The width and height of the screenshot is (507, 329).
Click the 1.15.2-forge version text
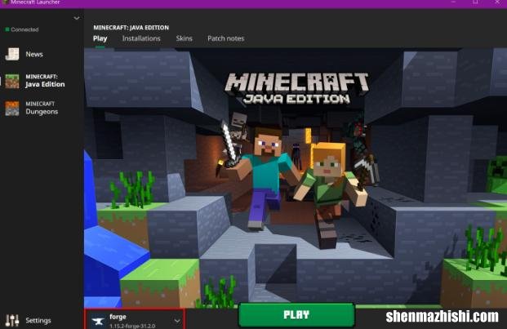pyautogui.click(x=132, y=326)
